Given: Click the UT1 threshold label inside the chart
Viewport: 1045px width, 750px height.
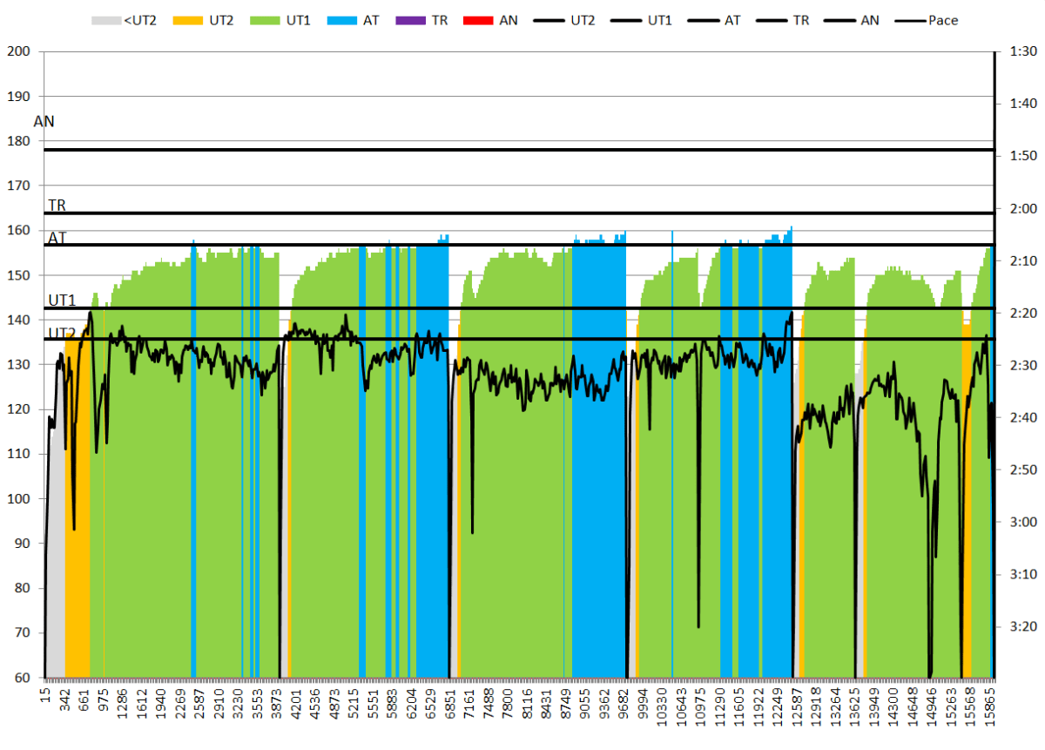Looking at the screenshot, I should point(62,301).
